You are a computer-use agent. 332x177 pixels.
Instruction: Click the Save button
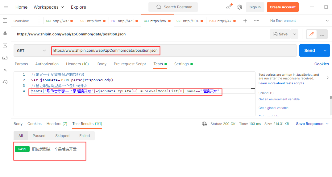pos(280,34)
